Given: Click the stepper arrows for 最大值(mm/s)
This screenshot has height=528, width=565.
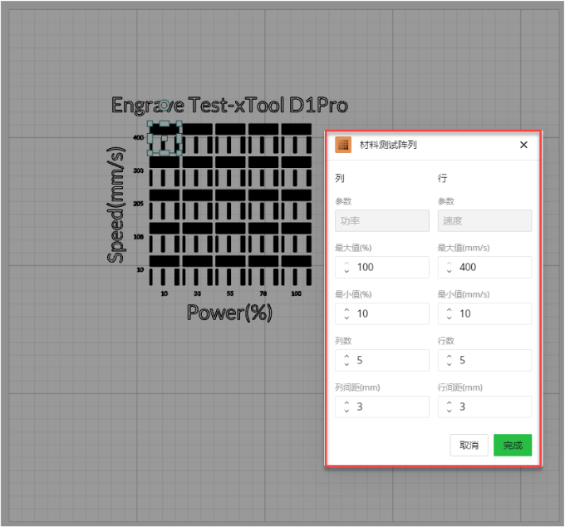Looking at the screenshot, I should [449, 267].
